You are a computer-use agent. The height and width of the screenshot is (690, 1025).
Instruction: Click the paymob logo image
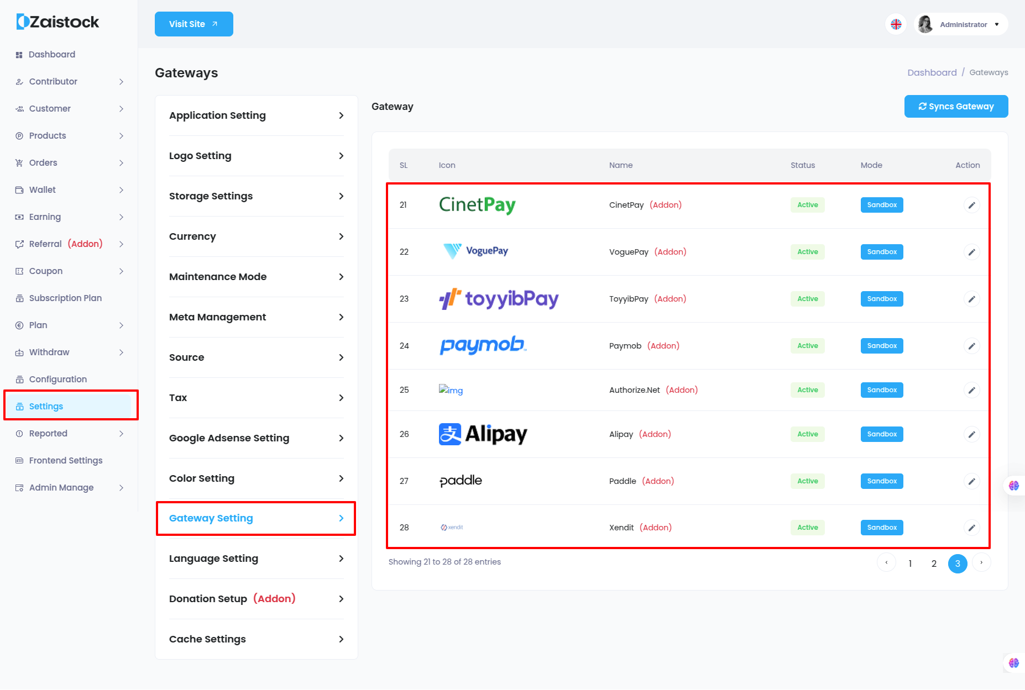click(x=483, y=345)
